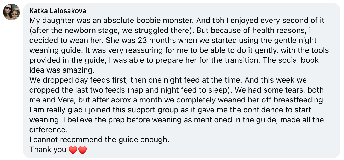344x160 pixels.
Task: Open Katka Lalosakova's profile picture
Action: point(11,12)
